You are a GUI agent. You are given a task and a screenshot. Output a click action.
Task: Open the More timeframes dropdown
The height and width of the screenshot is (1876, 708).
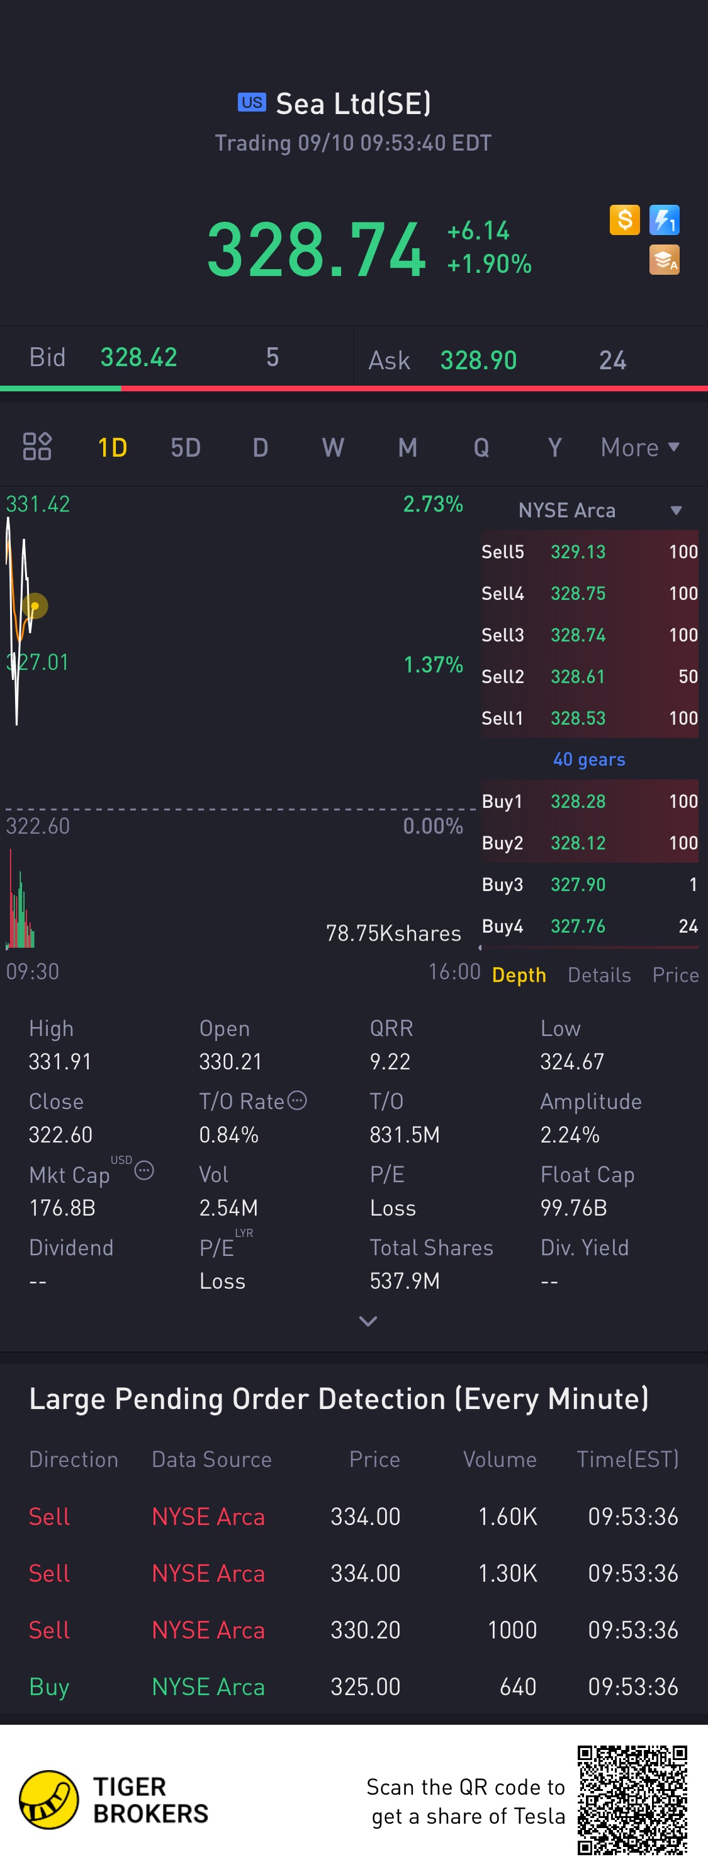639,447
